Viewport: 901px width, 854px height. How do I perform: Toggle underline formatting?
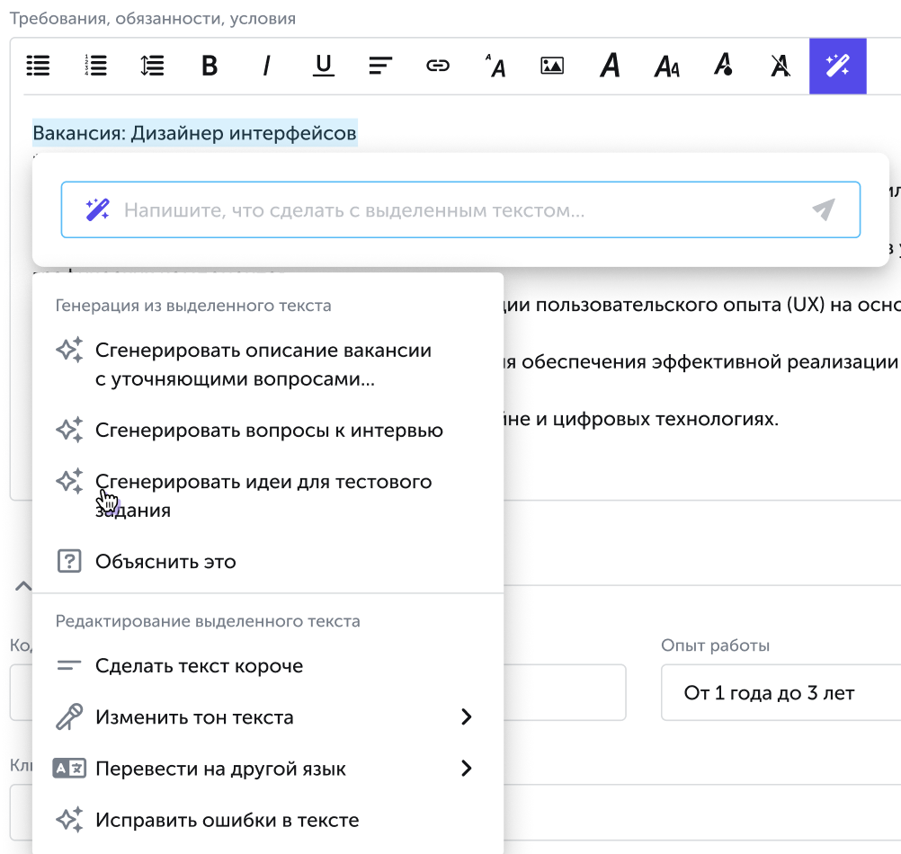[x=324, y=66]
